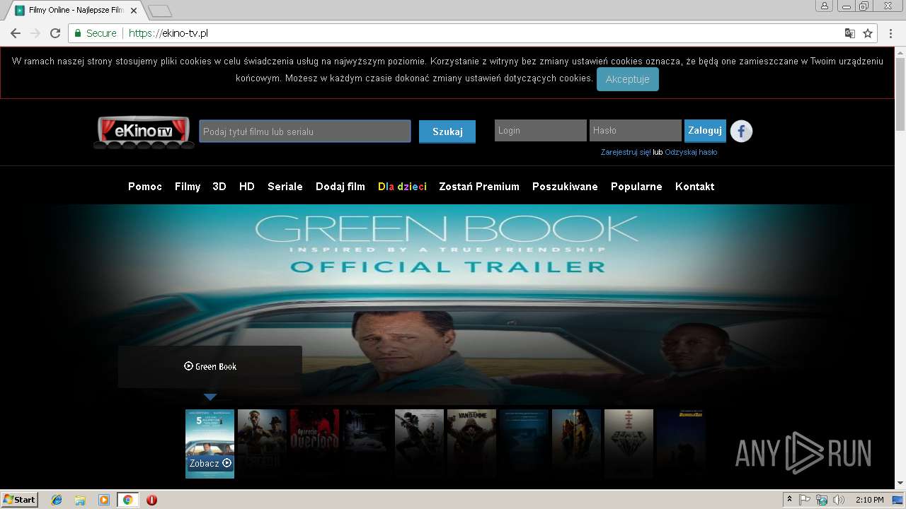The height and width of the screenshot is (509, 906).
Task: Open the Pomoc menu item
Action: pos(145,187)
